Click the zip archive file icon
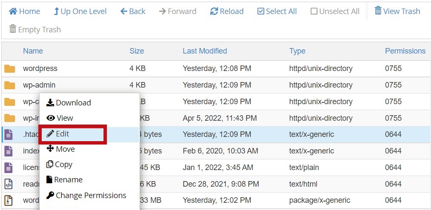Screen dimensions: 431x210 (9, 200)
